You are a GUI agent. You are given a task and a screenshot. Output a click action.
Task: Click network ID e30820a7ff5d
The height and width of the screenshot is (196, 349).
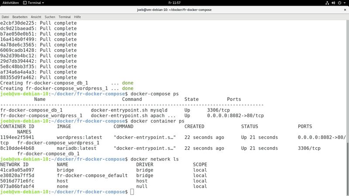[x=17, y=176]
